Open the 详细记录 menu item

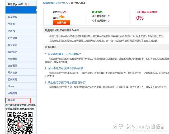(x=21, y=66)
